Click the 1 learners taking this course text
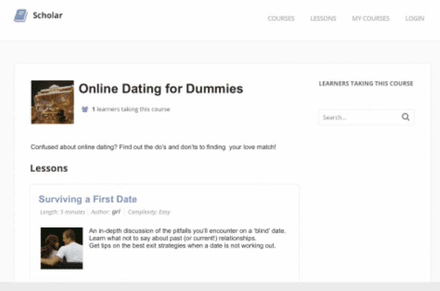The image size is (440, 291). [x=131, y=109]
